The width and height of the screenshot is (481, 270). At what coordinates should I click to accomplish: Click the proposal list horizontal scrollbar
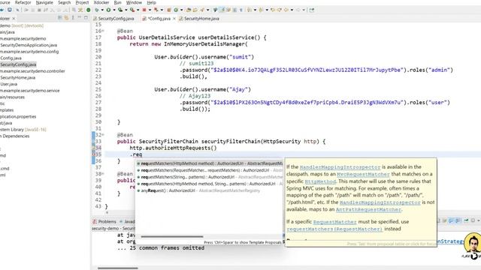coord(172,236)
